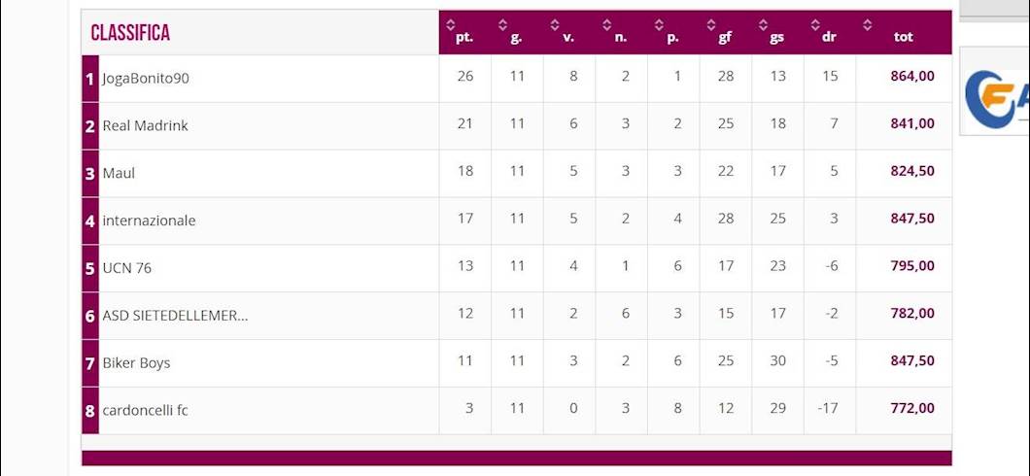Image resolution: width=1030 pixels, height=476 pixels.
Task: Select Biker Boys in standings
Action: [x=136, y=363]
